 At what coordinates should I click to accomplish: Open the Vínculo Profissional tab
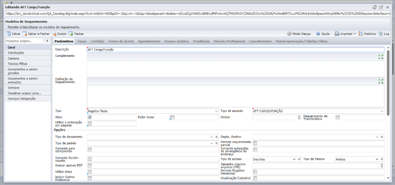point(229,41)
